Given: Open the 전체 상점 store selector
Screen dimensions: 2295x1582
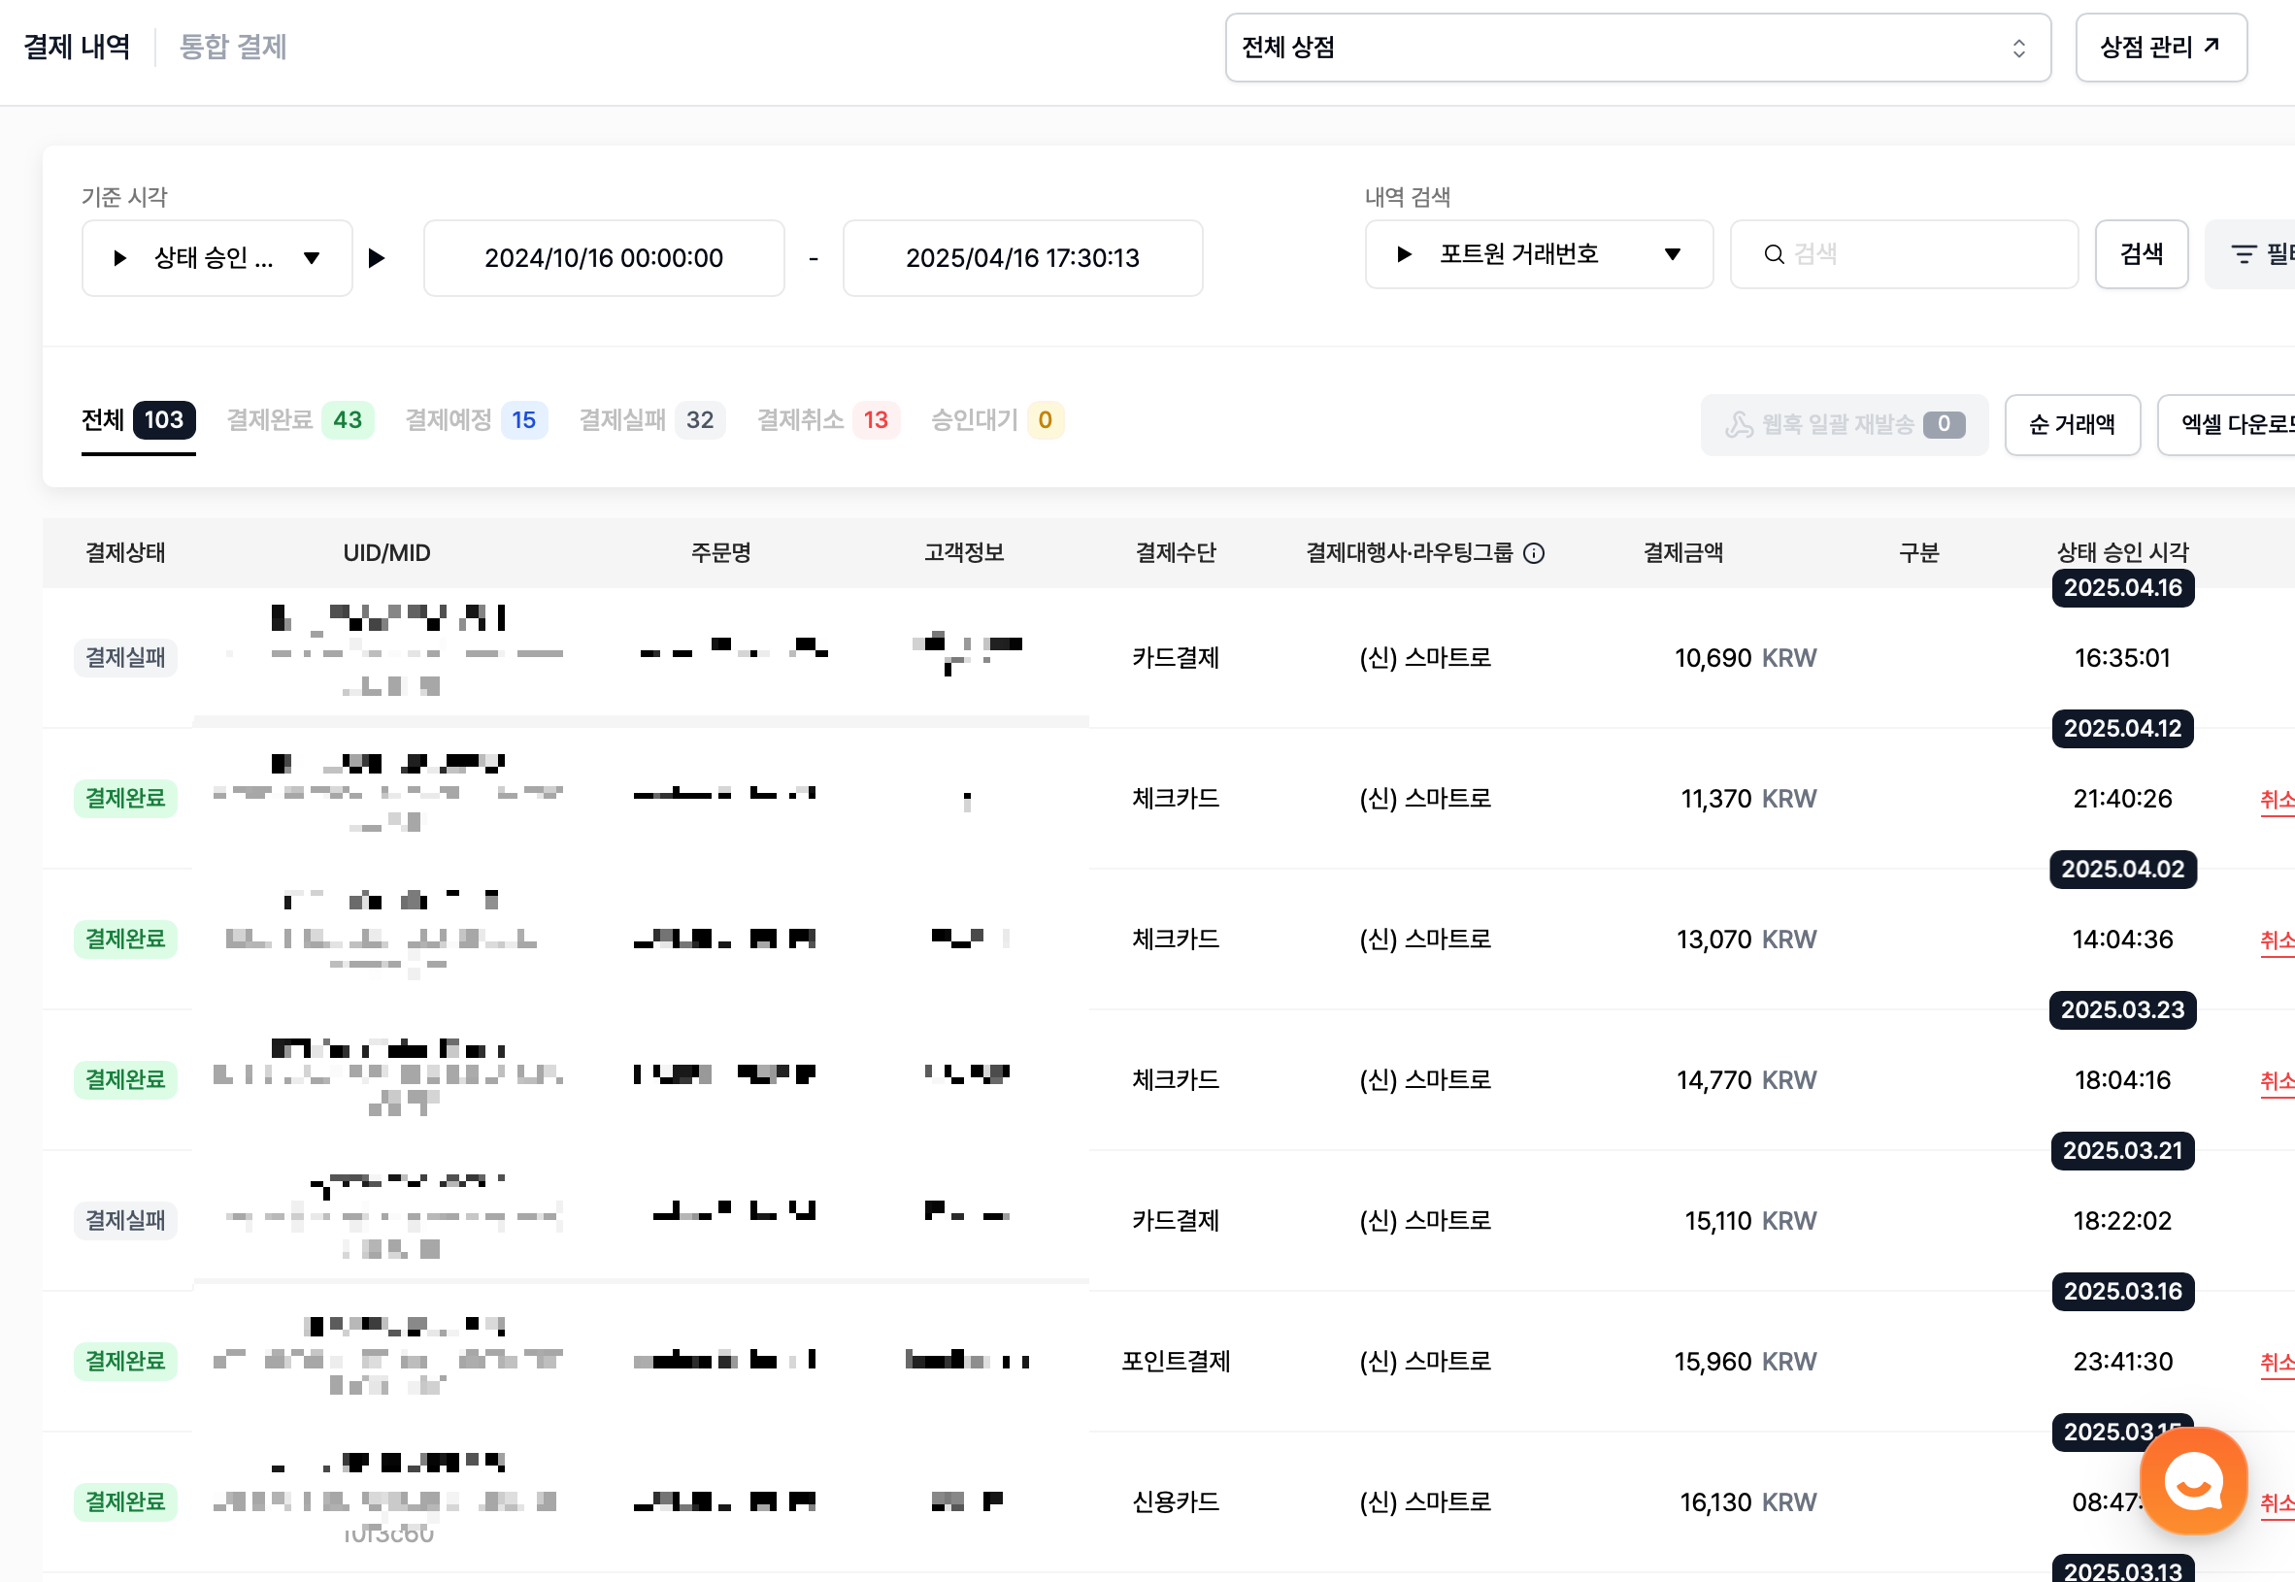Looking at the screenshot, I should coord(1636,48).
